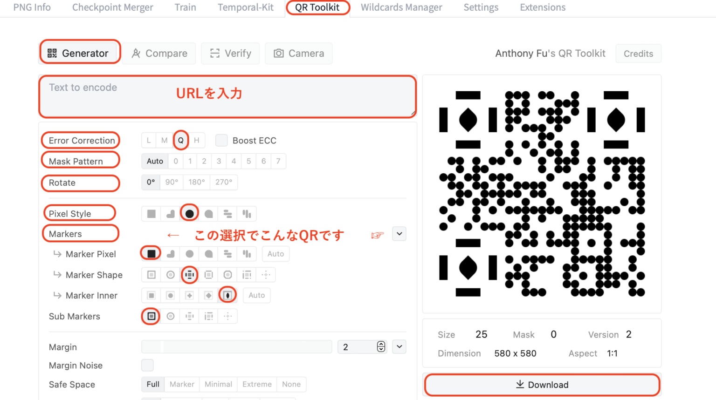Click the Download button
Viewport: 716px width, 400px height.
[x=542, y=385]
